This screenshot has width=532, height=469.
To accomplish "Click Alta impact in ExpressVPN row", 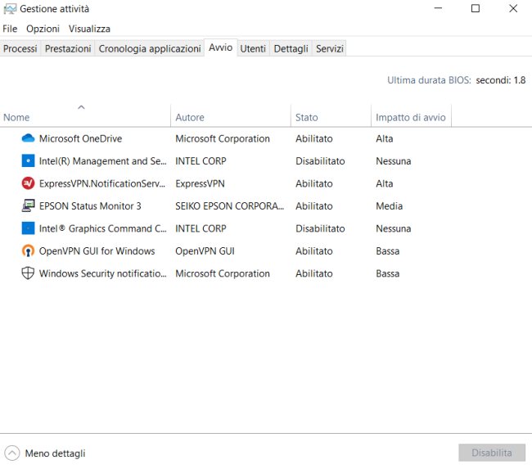I will tap(385, 183).
